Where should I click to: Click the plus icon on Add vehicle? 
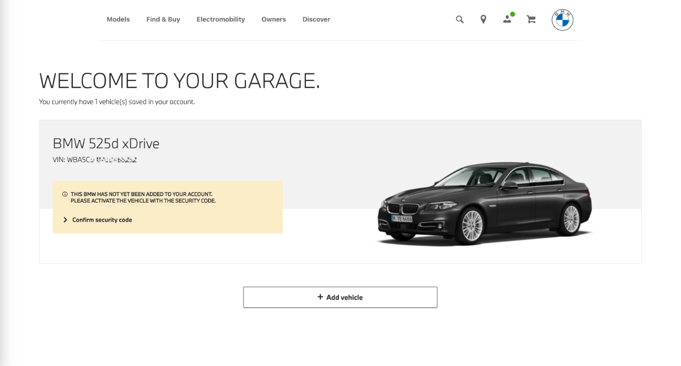(x=320, y=297)
